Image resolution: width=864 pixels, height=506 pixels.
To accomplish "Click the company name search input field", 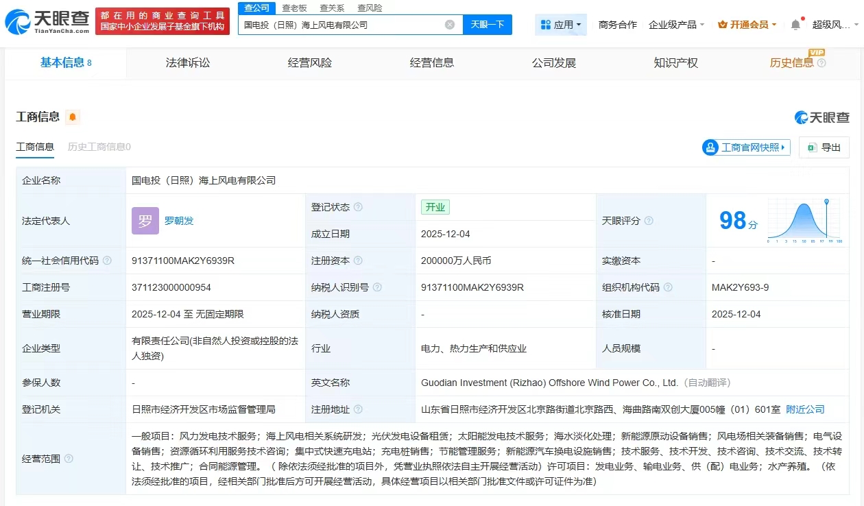I will pyautogui.click(x=343, y=25).
